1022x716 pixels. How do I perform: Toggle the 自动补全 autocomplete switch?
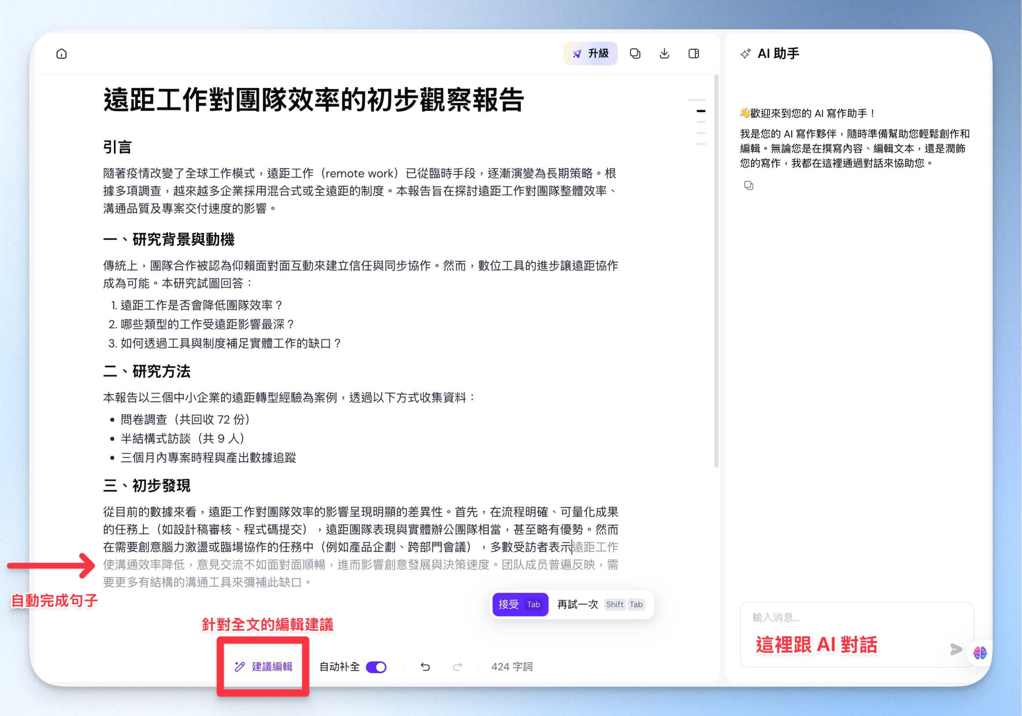[x=376, y=666]
